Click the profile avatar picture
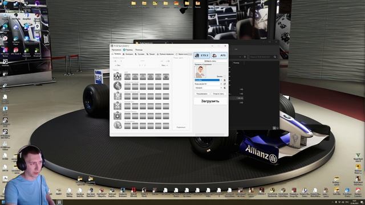Image resolution: width=365 pixels, height=205 pixels. tap(200, 72)
